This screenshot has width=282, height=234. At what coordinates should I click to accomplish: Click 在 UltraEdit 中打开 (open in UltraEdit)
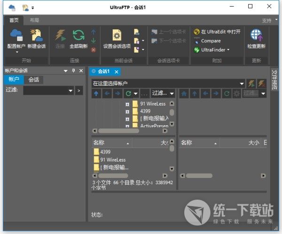coord(217,32)
